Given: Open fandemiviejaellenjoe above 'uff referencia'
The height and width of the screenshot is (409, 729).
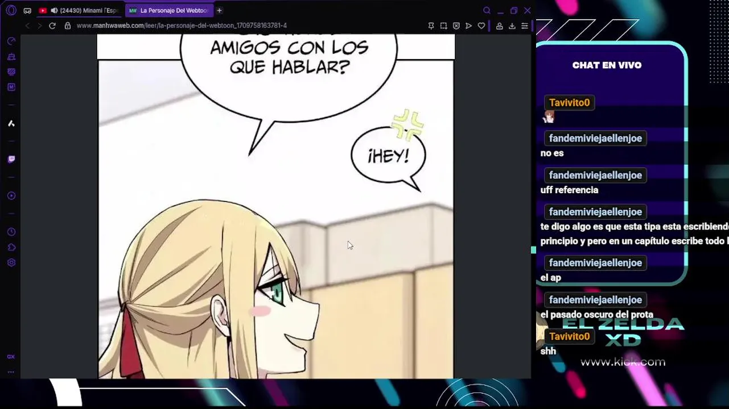Looking at the screenshot, I should 595,175.
